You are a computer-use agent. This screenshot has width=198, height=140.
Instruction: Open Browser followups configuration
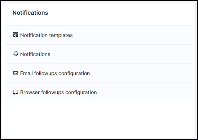coord(58,92)
